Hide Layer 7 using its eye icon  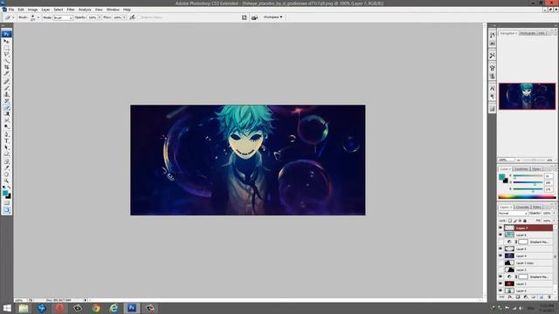(500, 228)
